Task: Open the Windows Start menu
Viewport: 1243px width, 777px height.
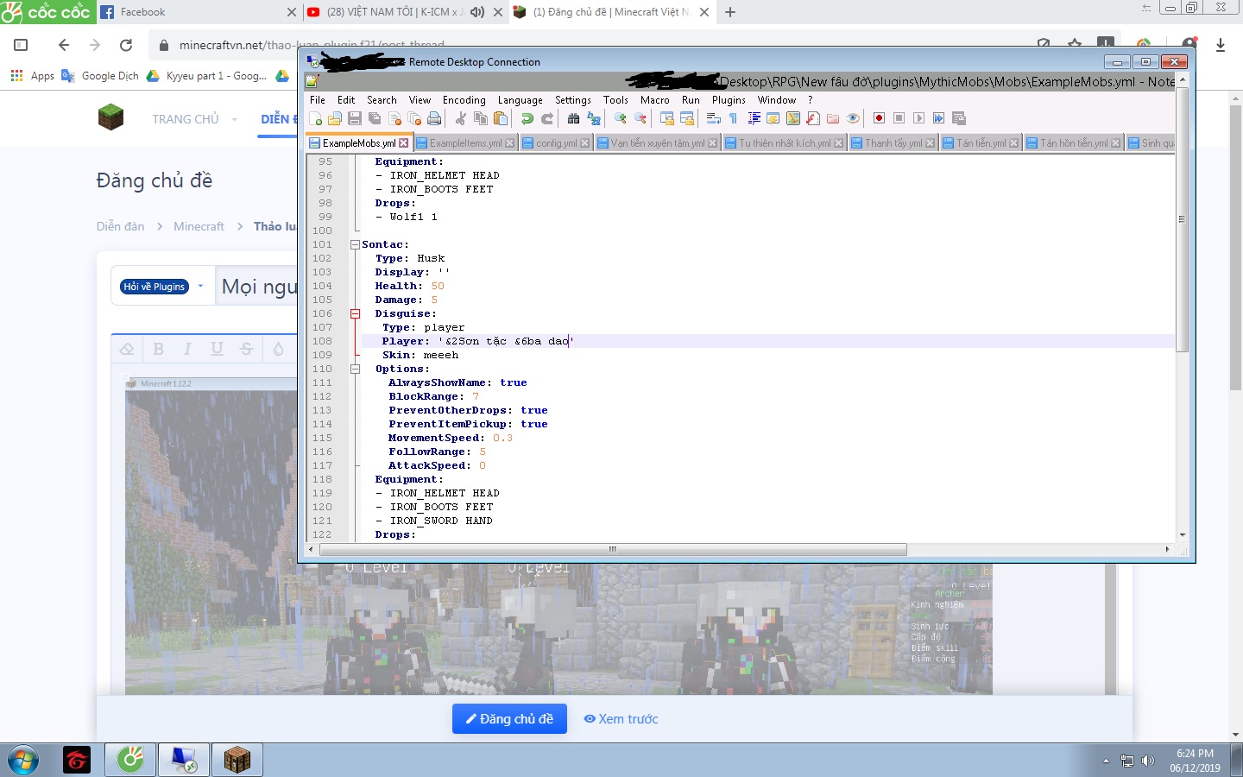Action: click(23, 761)
